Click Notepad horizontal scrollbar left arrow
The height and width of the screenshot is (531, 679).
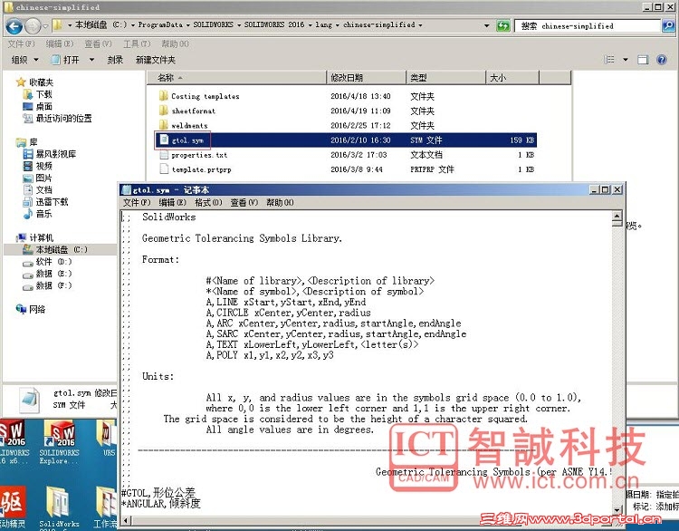pyautogui.click(x=125, y=521)
